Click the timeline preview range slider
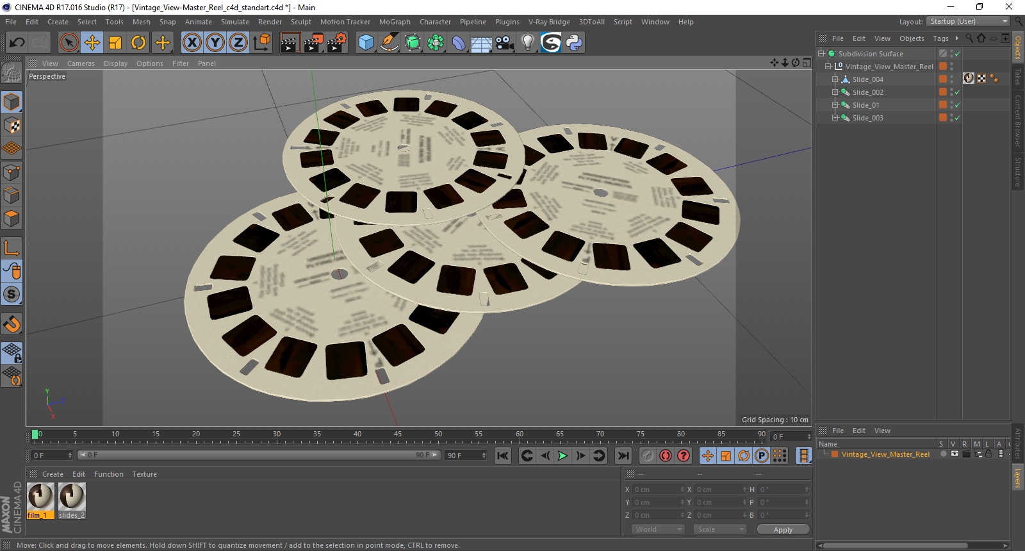 [x=259, y=455]
